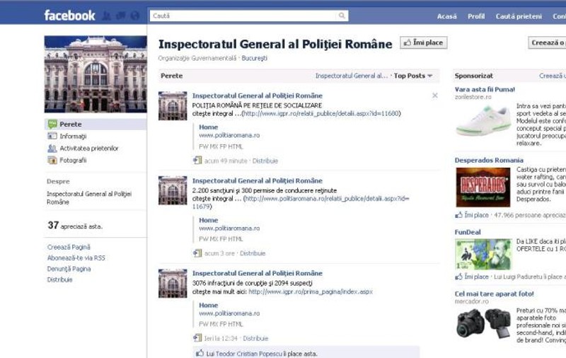Click the Fotografii photo icon
Image resolution: width=566 pixels, height=358 pixels.
pos(52,160)
